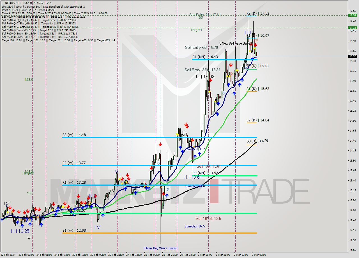Click the 'S1 (D) | 15.63' pivot label

click(258, 89)
